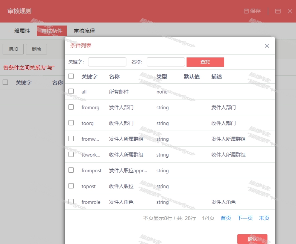296x244 pixels.
Task: Click the maximize window icon in header
Action: coord(278,11)
